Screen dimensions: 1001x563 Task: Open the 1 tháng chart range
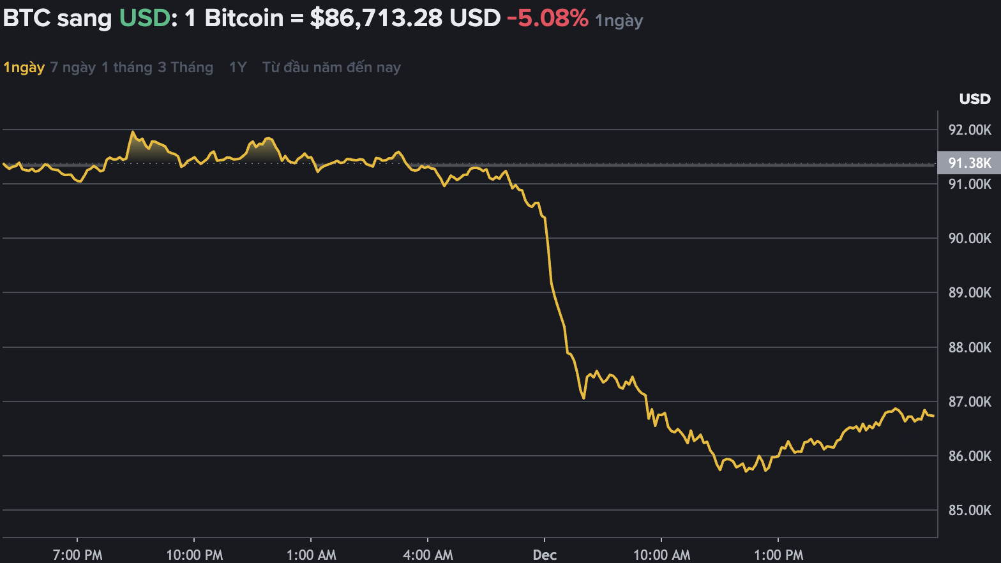point(126,67)
